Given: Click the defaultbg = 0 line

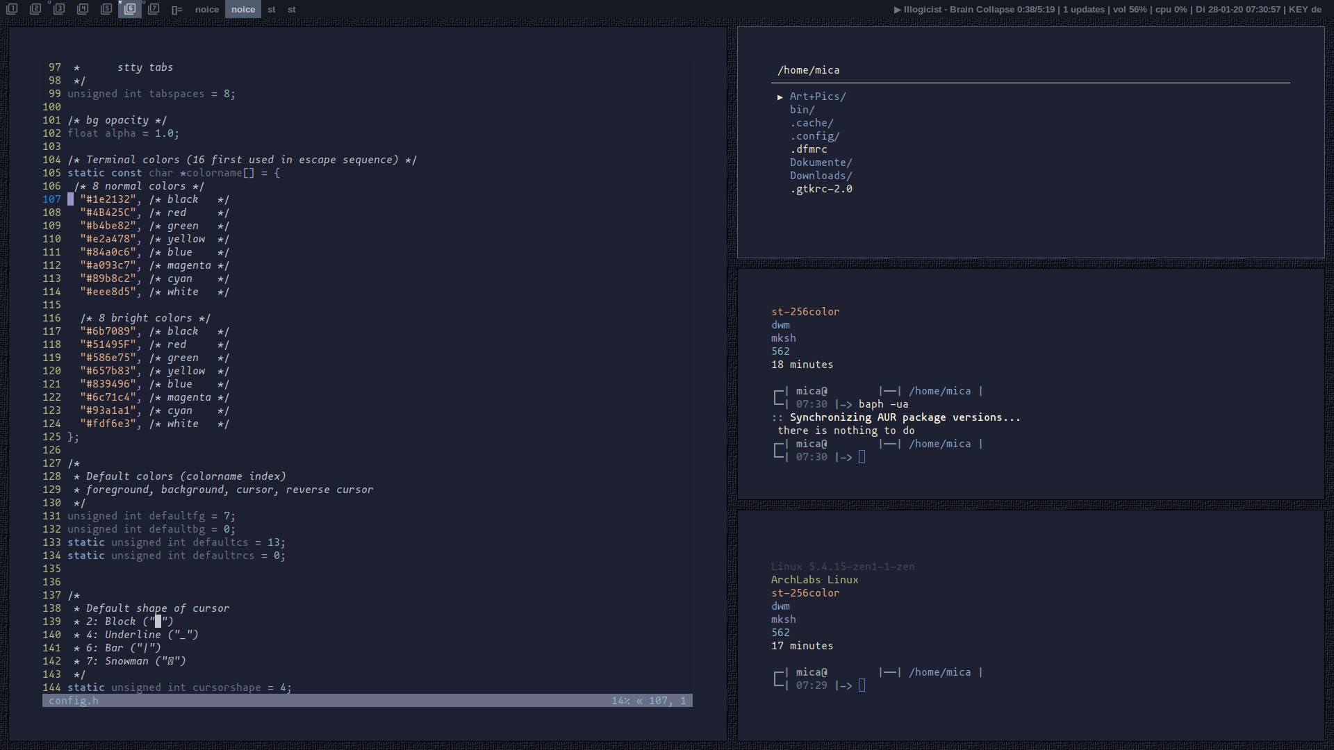Looking at the screenshot, I should pyautogui.click(x=151, y=529).
